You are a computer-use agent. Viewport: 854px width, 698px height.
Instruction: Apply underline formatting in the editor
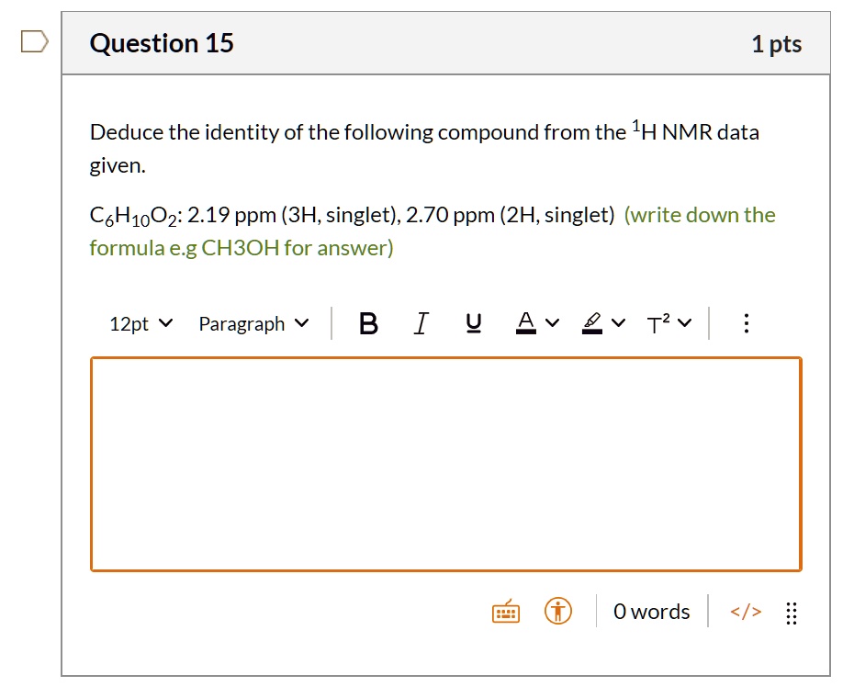coord(472,322)
